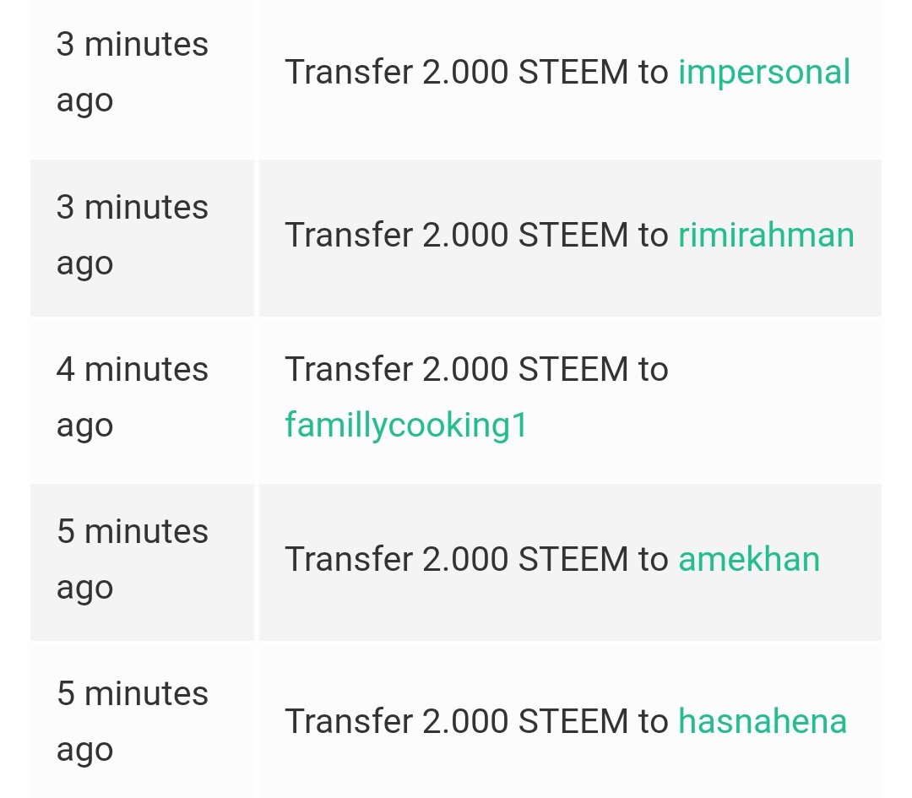Image resolution: width=912 pixels, height=798 pixels.
Task: Click the transfer text above famillycooking1
Action: (x=476, y=369)
